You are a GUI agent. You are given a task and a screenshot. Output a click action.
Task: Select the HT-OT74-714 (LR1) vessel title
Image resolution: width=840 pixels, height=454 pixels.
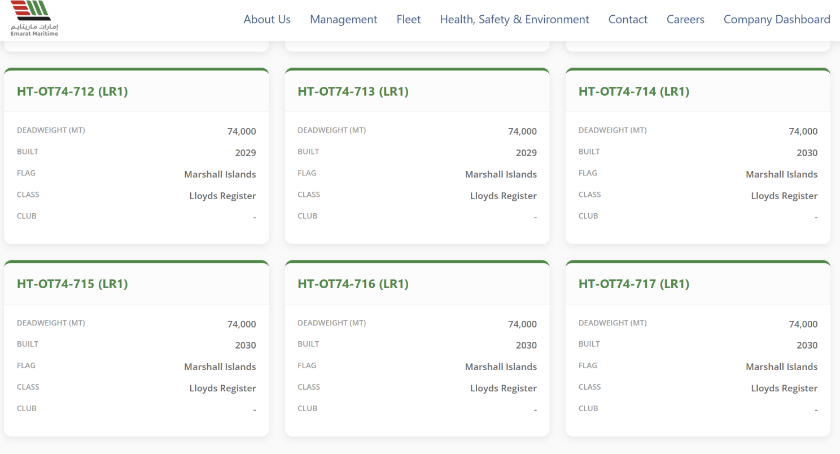(634, 91)
